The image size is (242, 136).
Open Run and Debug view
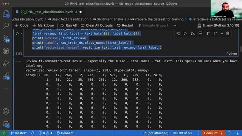6,63
